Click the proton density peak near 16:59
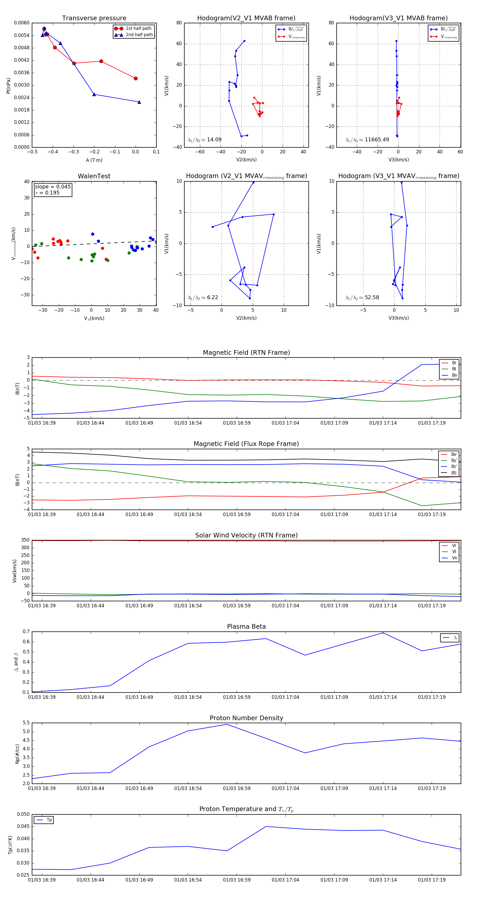 [227, 724]
